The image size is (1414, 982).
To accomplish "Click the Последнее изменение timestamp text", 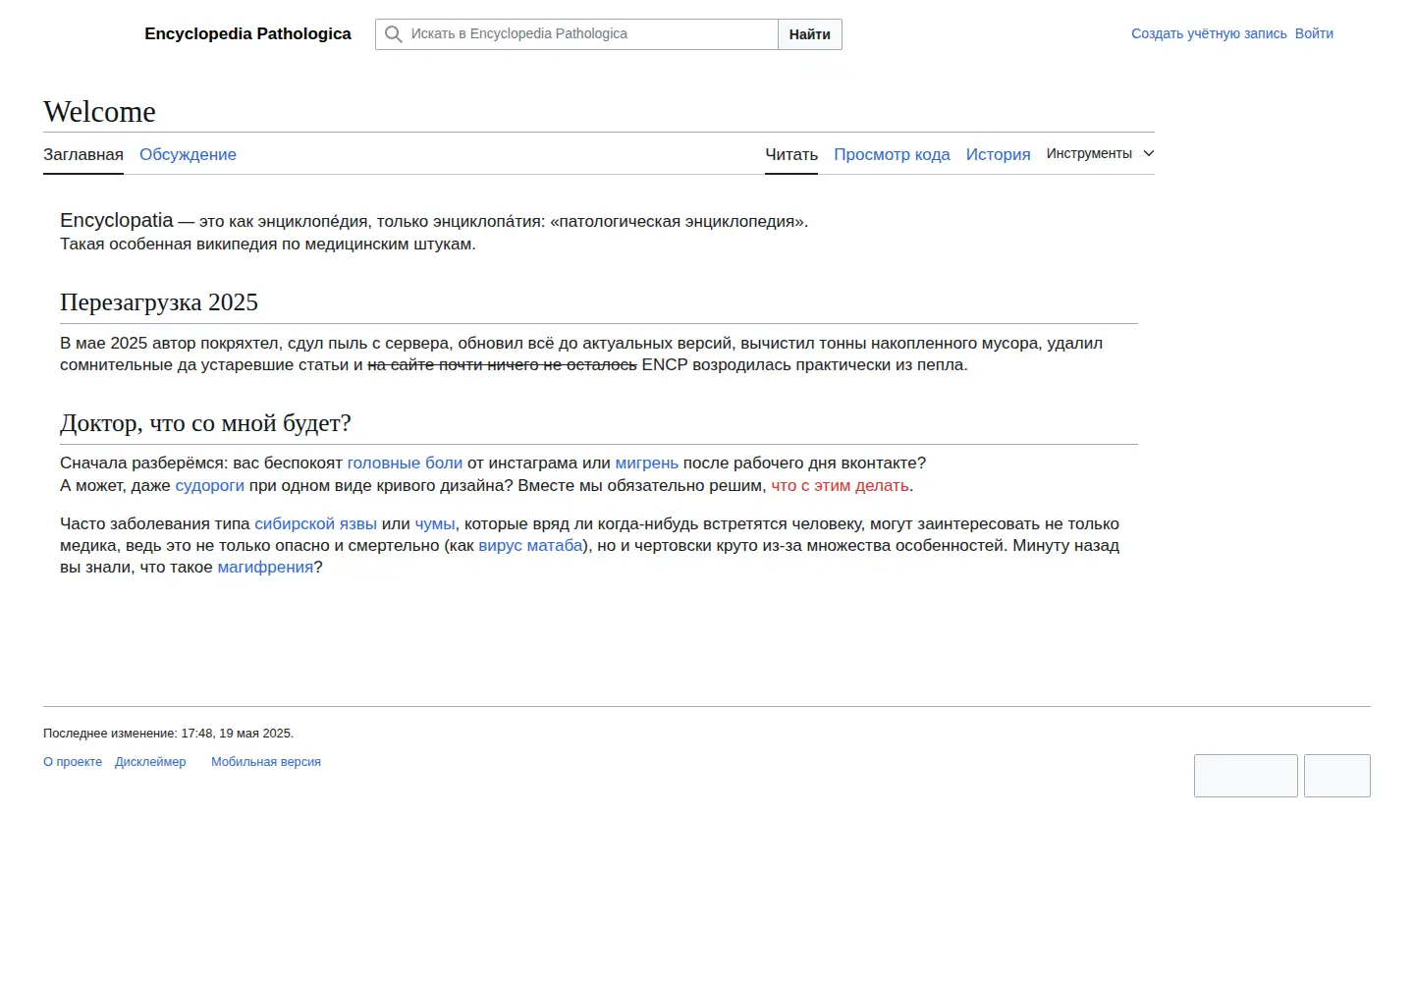I will point(168,733).
